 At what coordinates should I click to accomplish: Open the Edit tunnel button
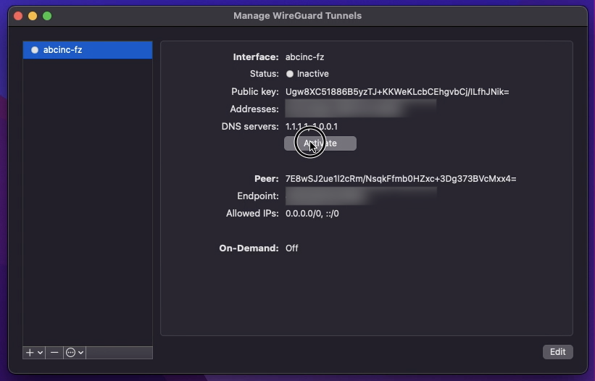coord(558,352)
